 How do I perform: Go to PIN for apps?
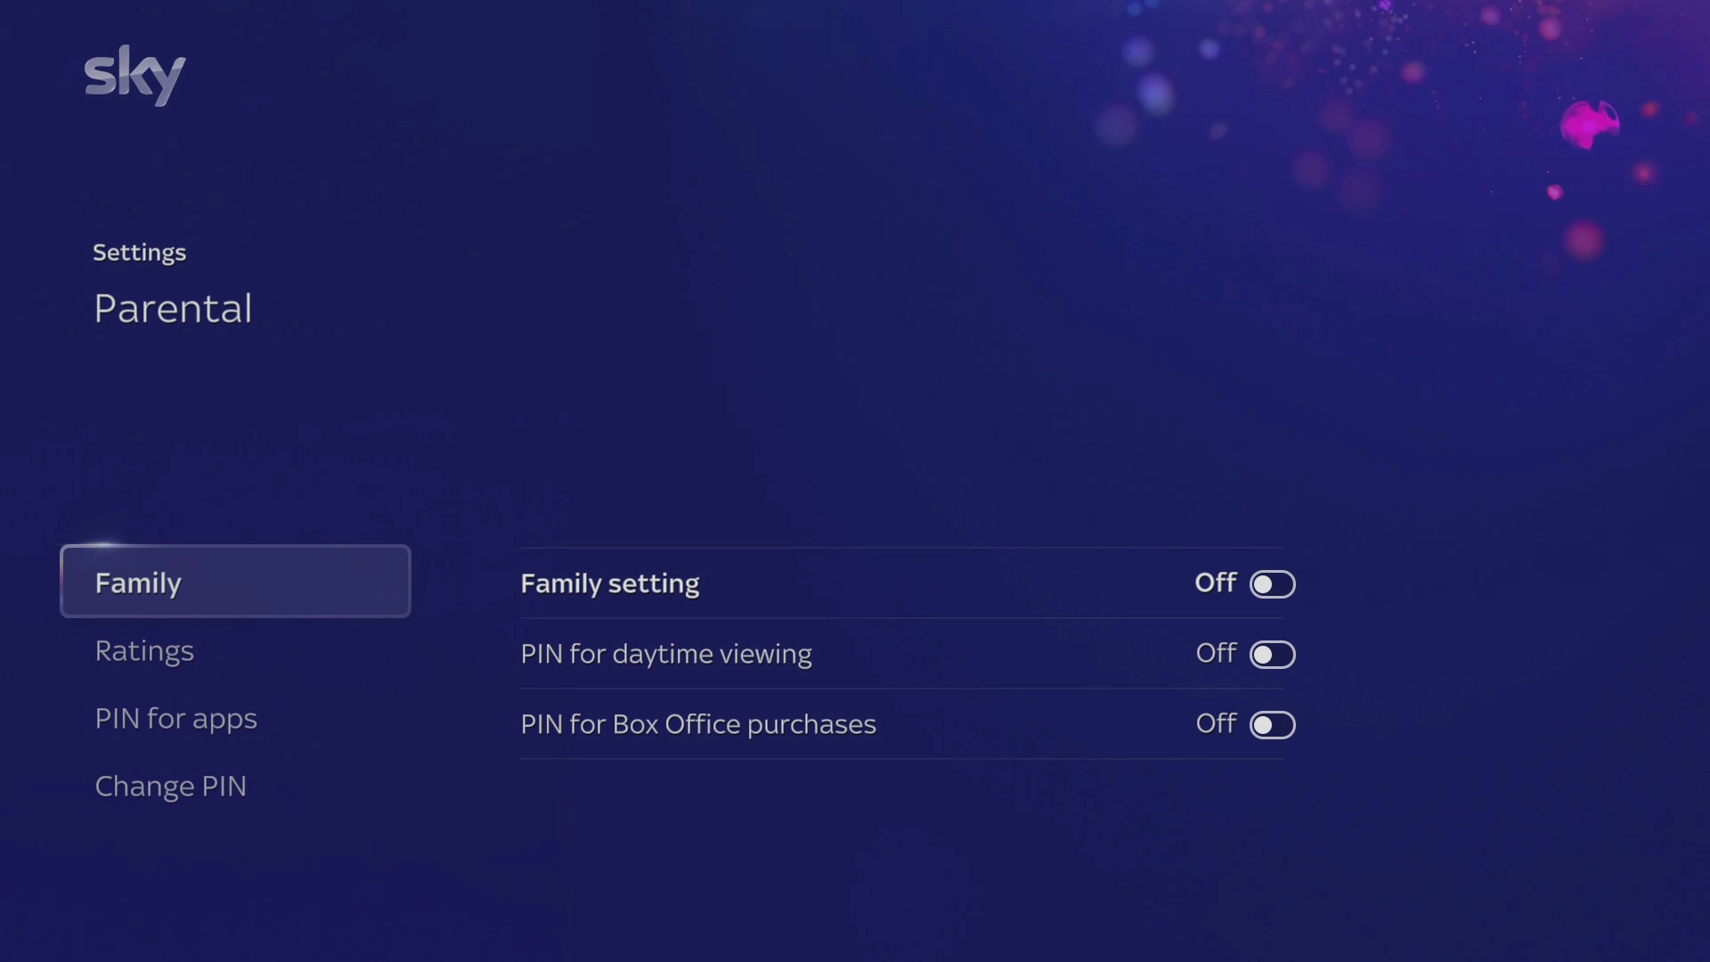[175, 719]
